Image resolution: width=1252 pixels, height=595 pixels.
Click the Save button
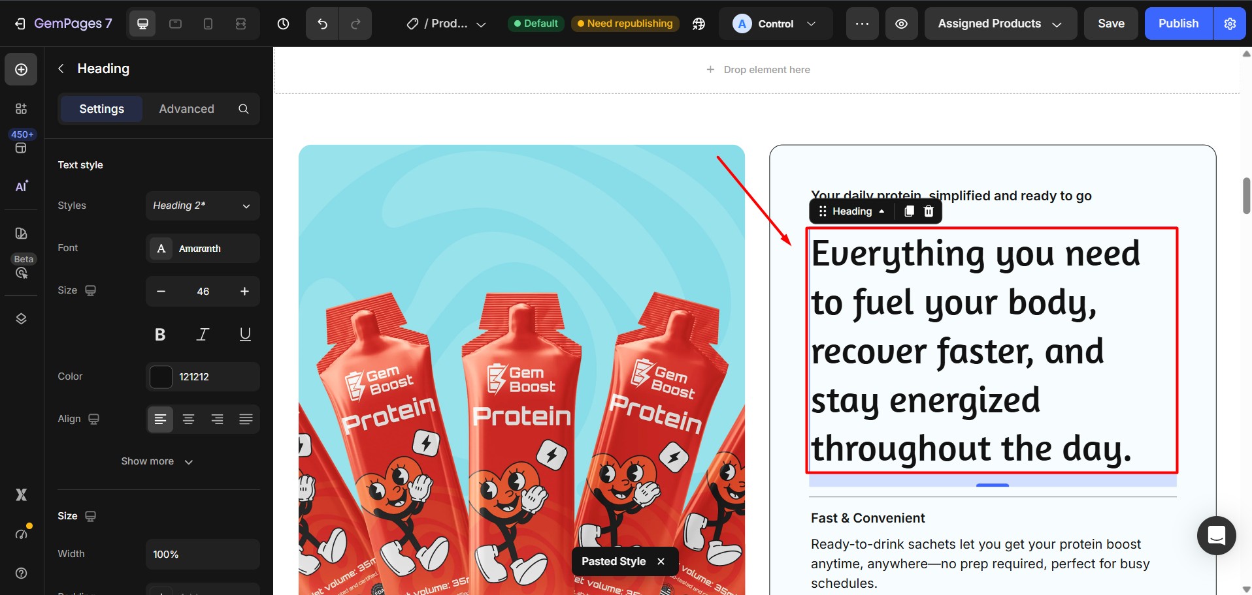1111,24
